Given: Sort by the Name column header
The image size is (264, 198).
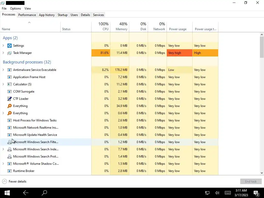Looking at the screenshot, I should click(x=30, y=27).
